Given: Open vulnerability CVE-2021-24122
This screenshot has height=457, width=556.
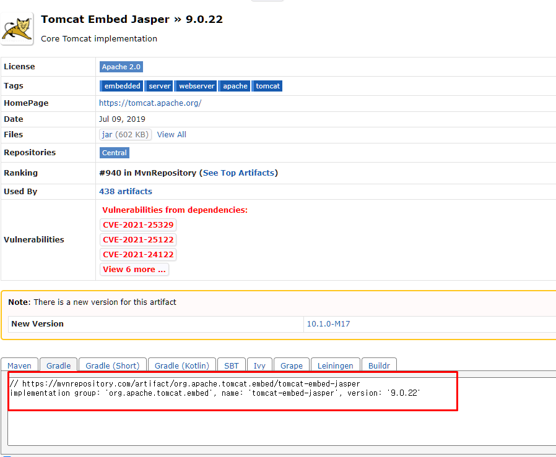Looking at the screenshot, I should coord(138,255).
